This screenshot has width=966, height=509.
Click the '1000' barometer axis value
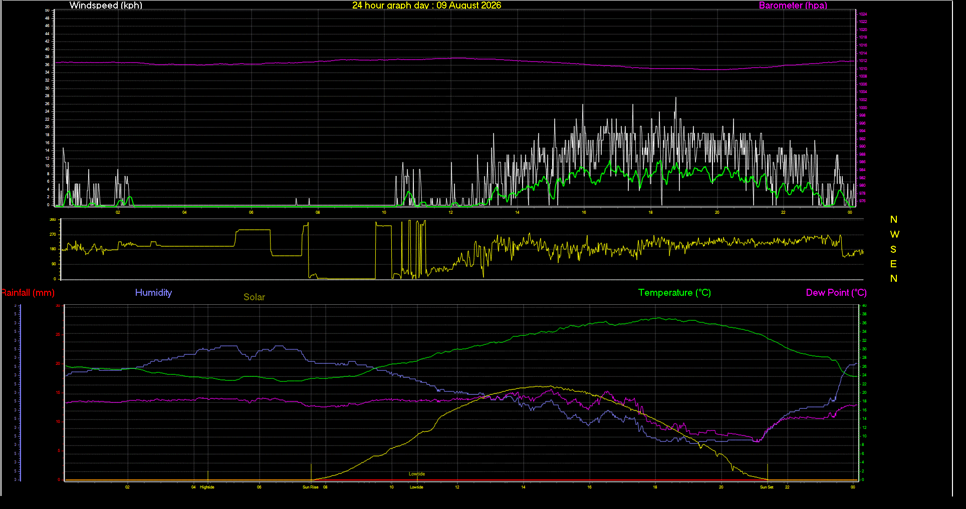pyautogui.click(x=863, y=108)
